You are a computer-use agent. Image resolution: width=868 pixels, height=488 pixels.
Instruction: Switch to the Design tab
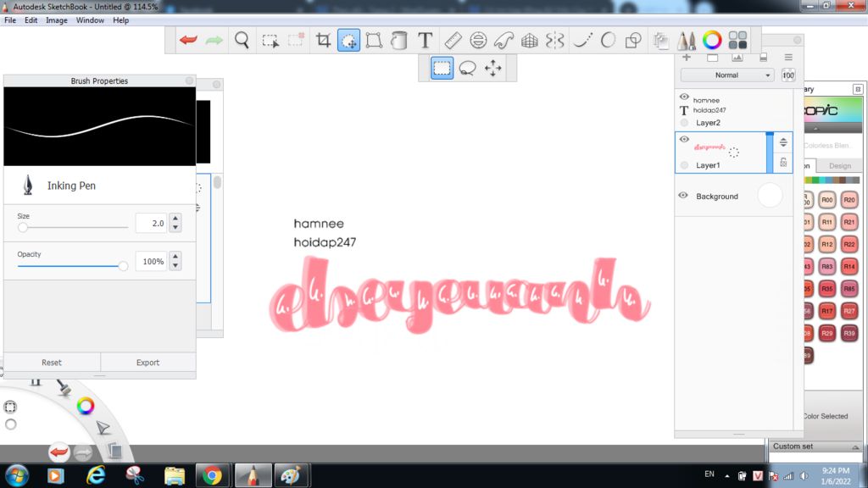(x=840, y=166)
